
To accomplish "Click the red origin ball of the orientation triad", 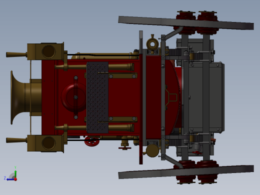I will coord(15,179).
